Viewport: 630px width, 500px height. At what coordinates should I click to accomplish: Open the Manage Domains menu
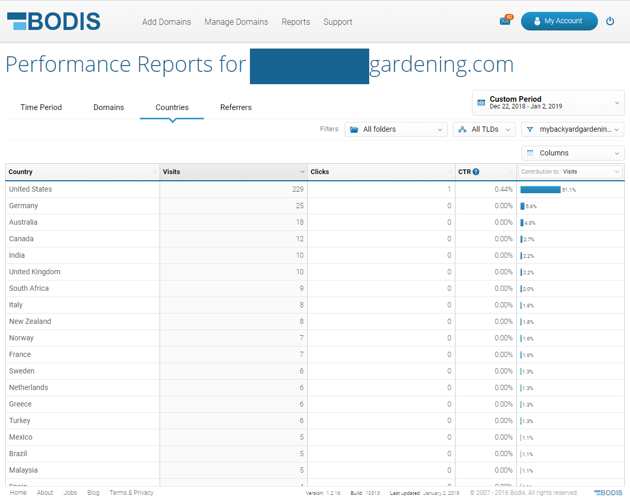(x=236, y=22)
